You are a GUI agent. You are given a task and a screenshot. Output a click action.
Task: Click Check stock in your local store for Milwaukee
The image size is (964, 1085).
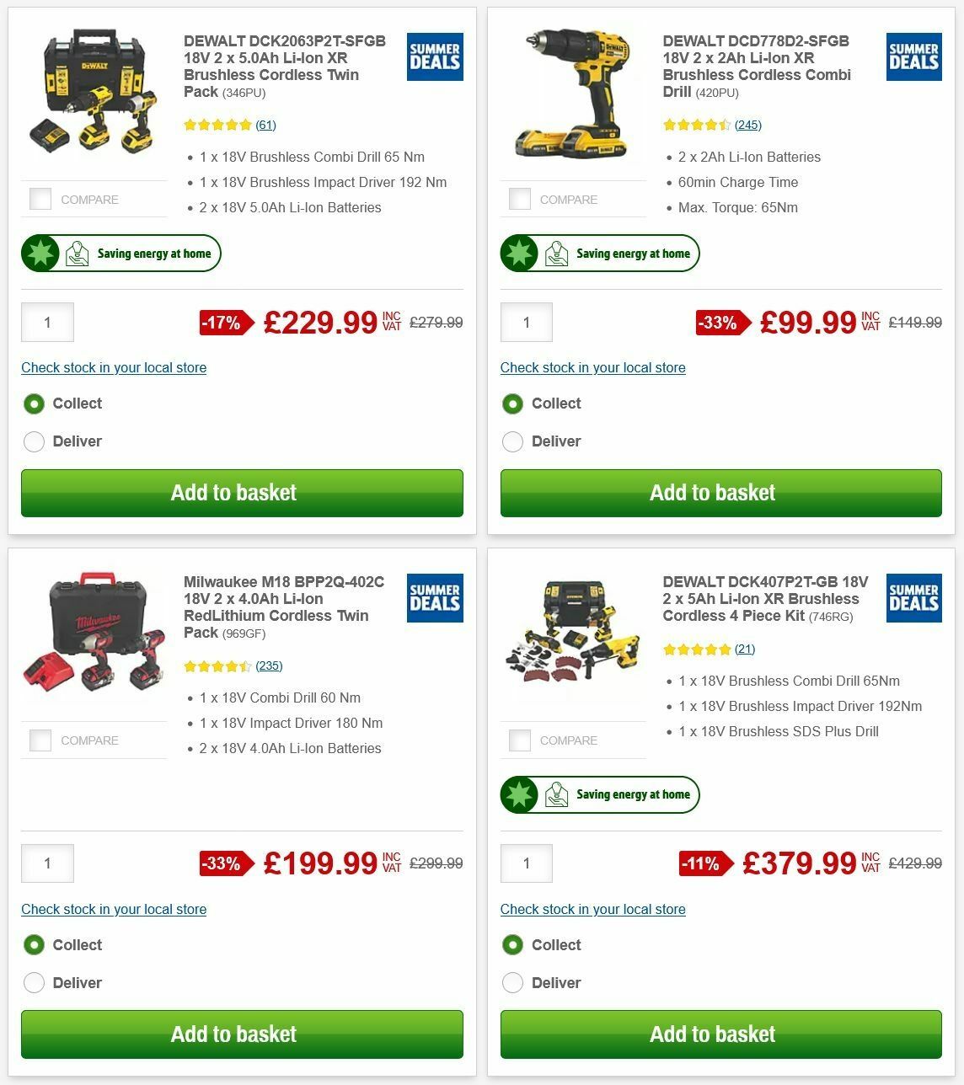113,909
